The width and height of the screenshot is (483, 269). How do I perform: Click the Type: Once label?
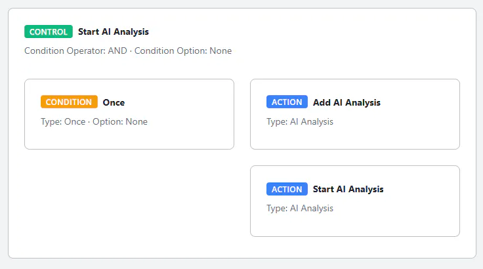pos(63,122)
